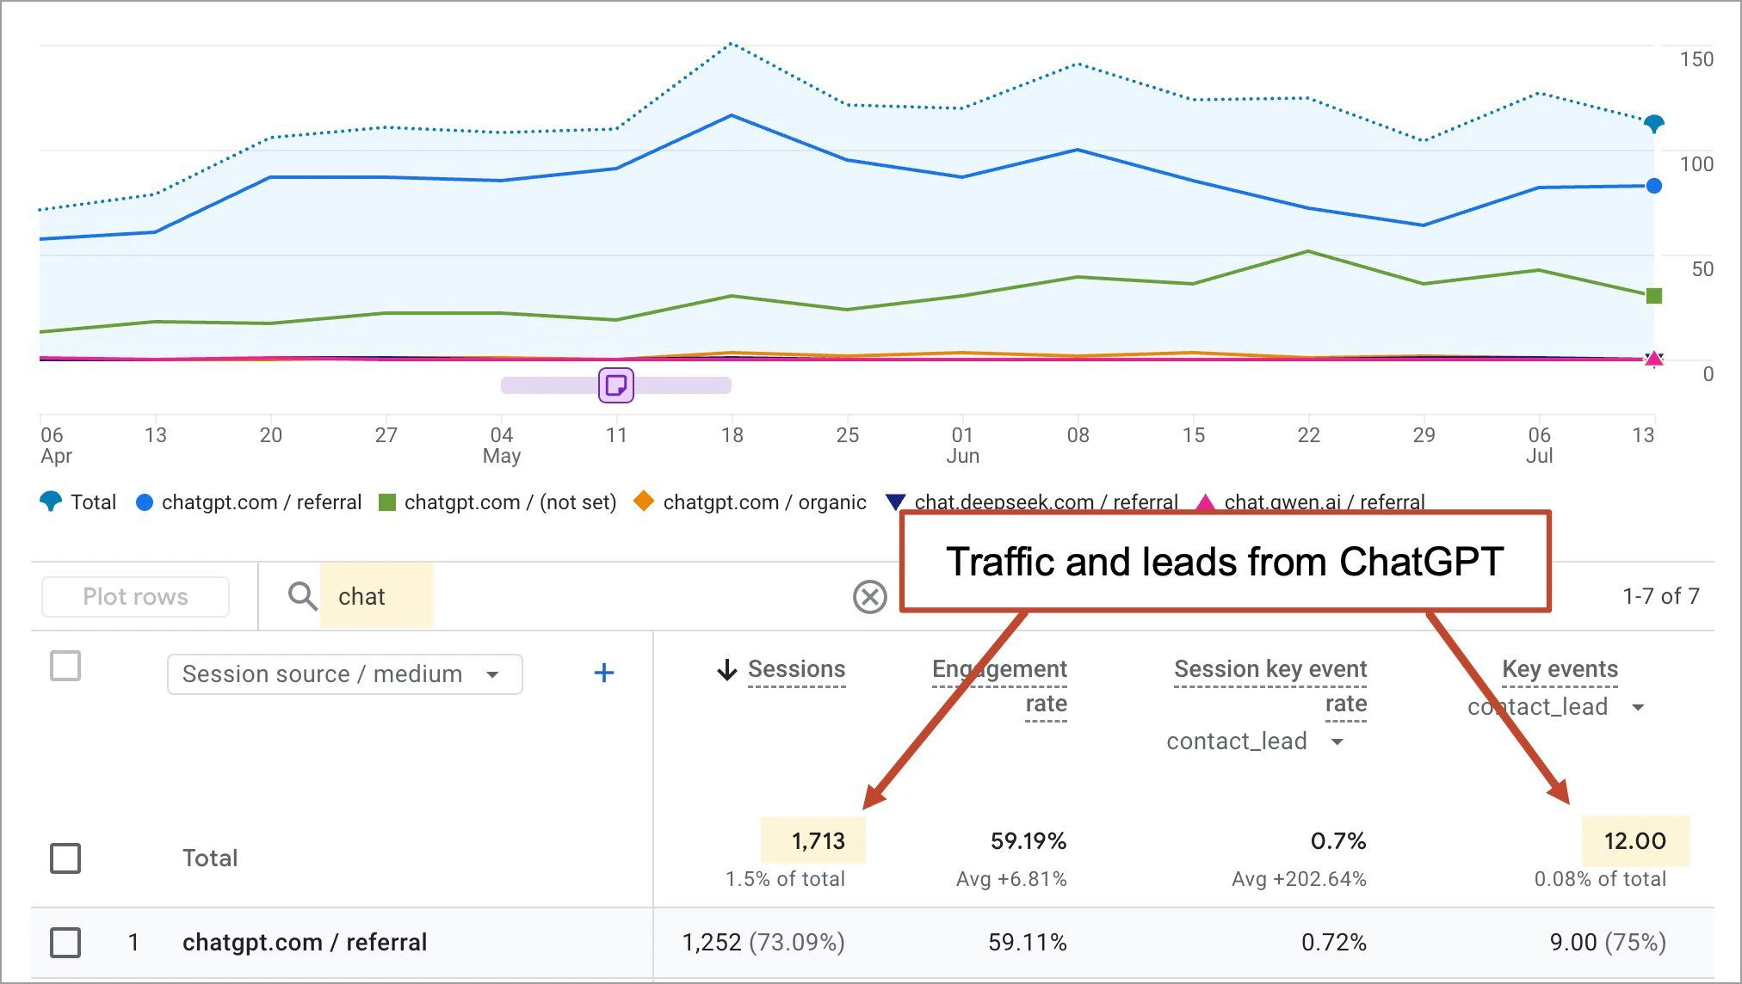Screen dimensions: 1742x984
Task: Click the pink chat.qwen.ai legend triangle
Action: [x=1206, y=501]
